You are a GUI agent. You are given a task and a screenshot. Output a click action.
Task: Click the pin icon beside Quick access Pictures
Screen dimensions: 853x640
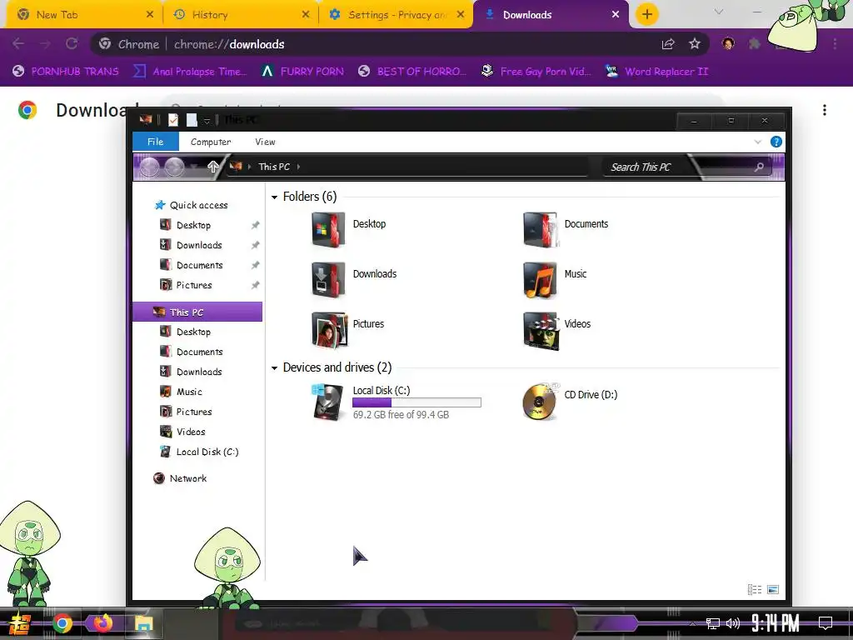tap(255, 285)
